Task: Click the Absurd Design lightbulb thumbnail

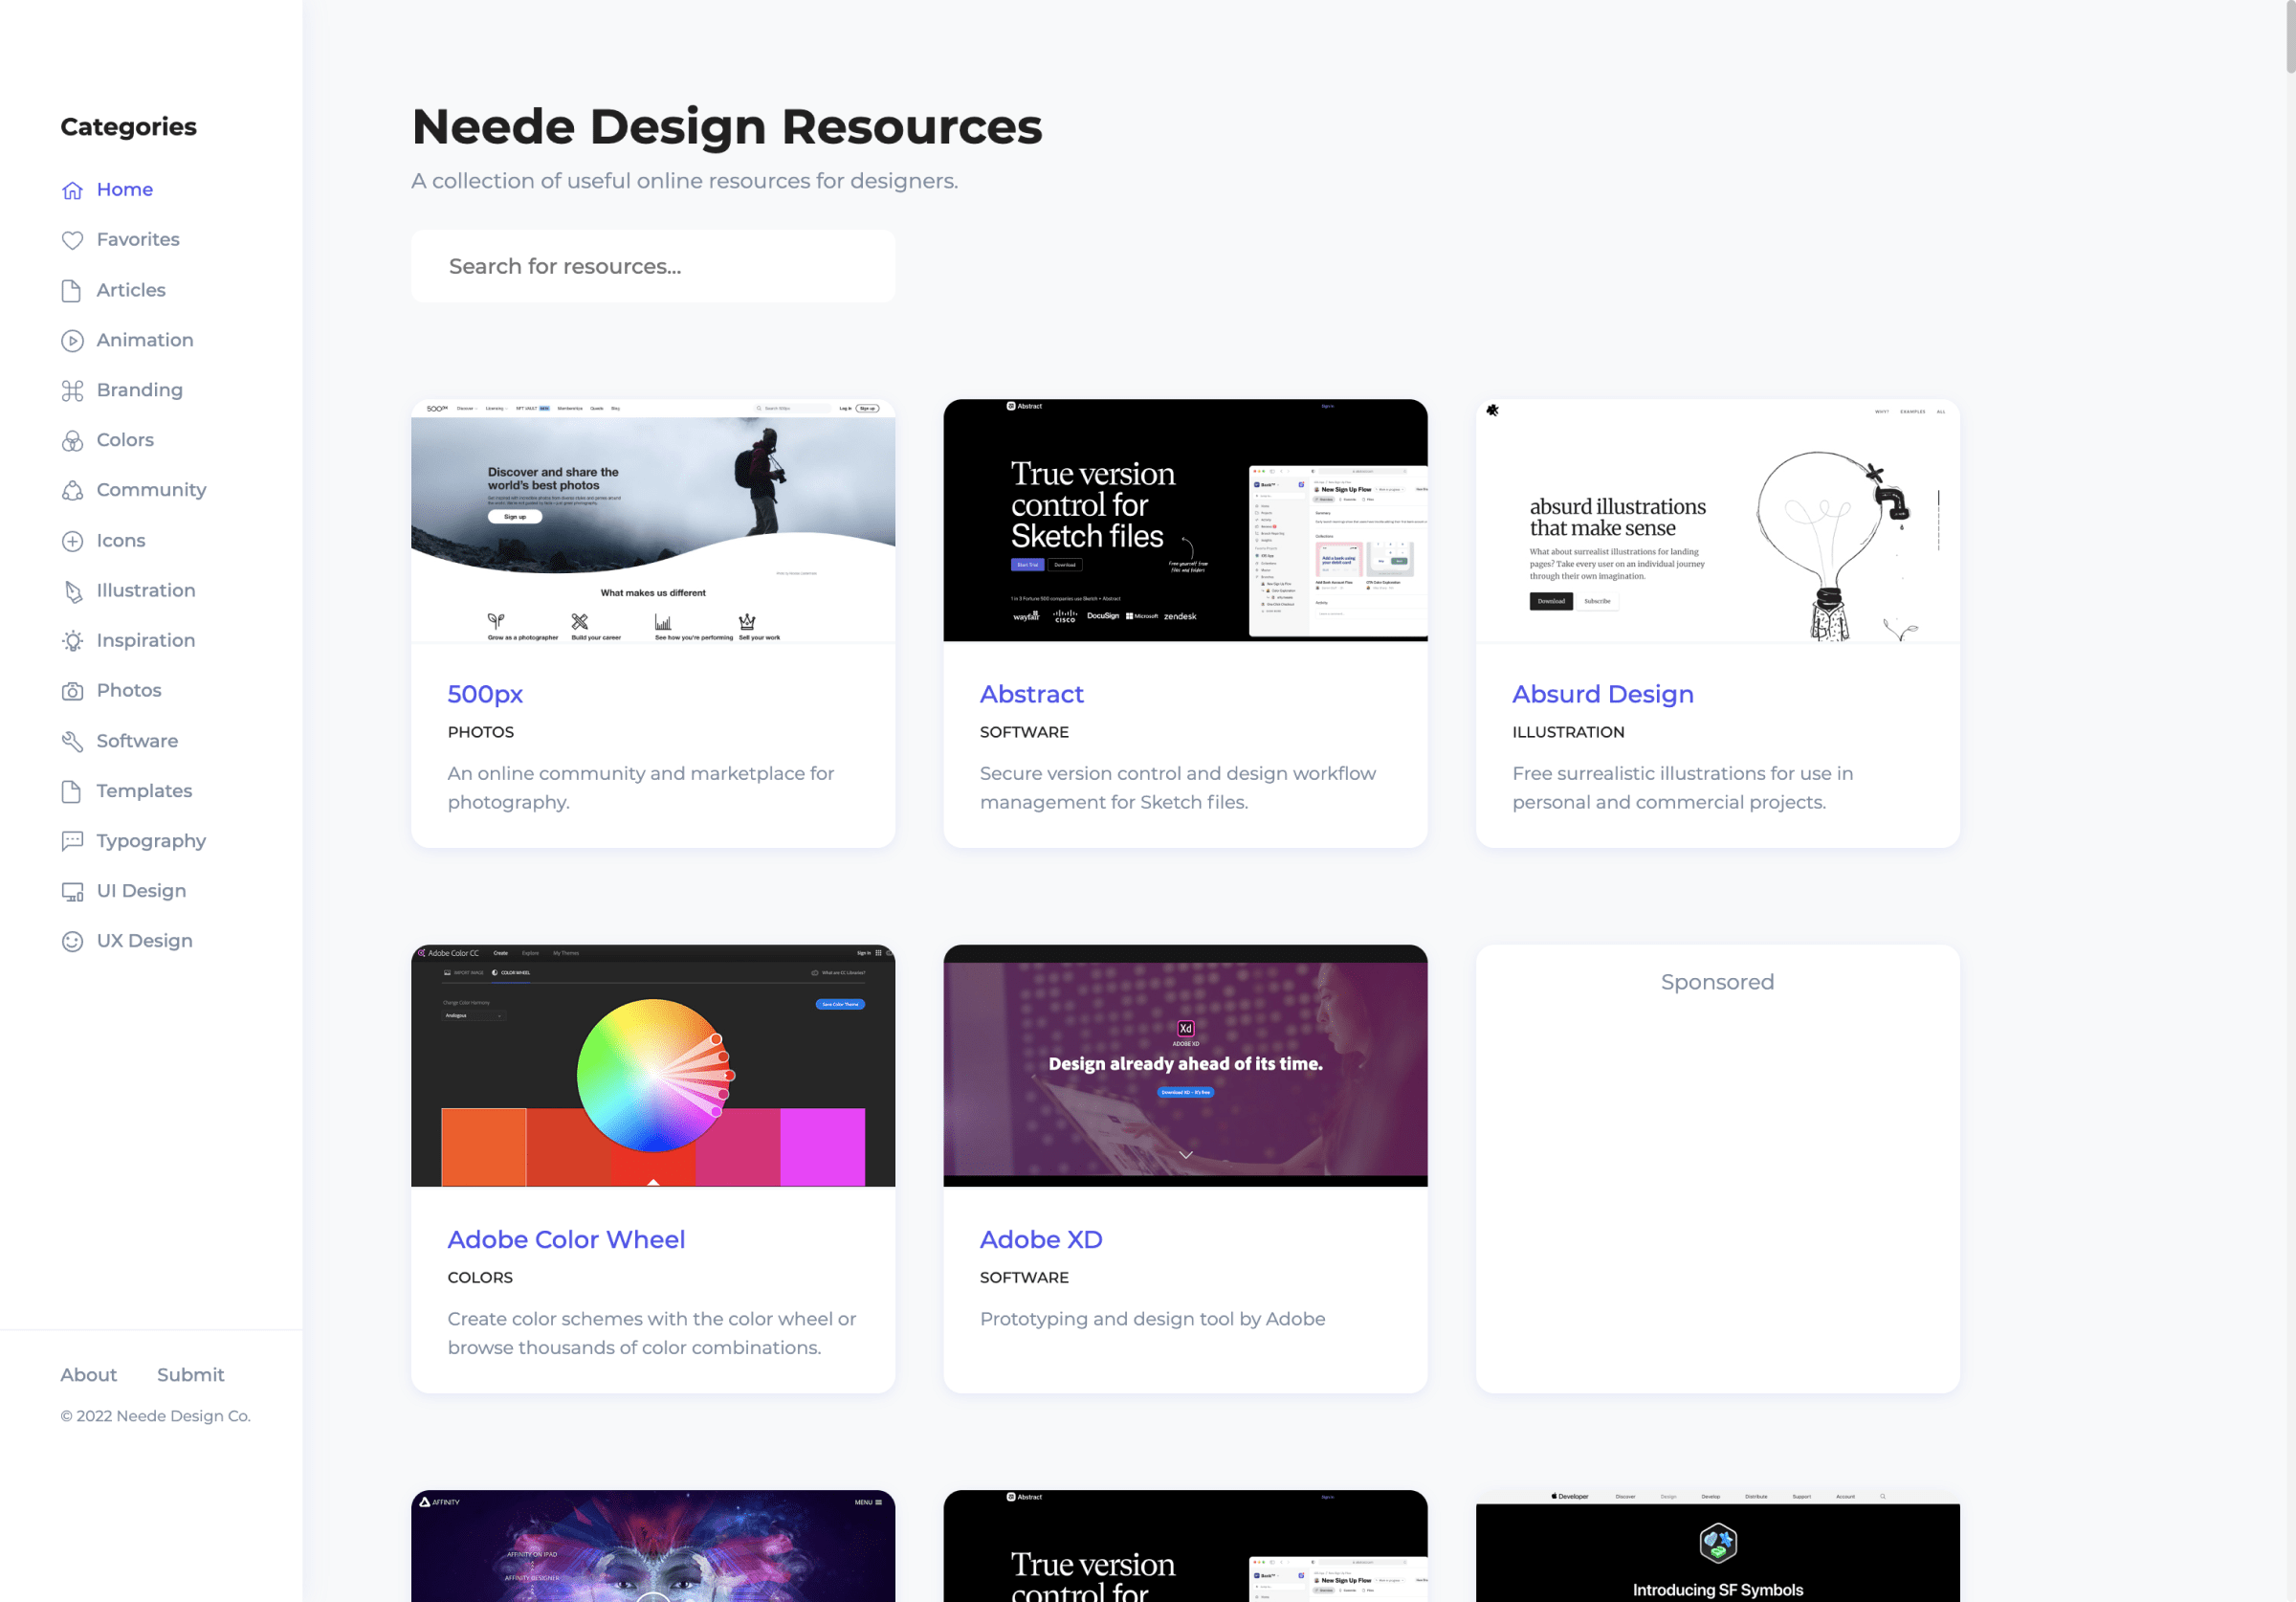Action: click(1718, 521)
